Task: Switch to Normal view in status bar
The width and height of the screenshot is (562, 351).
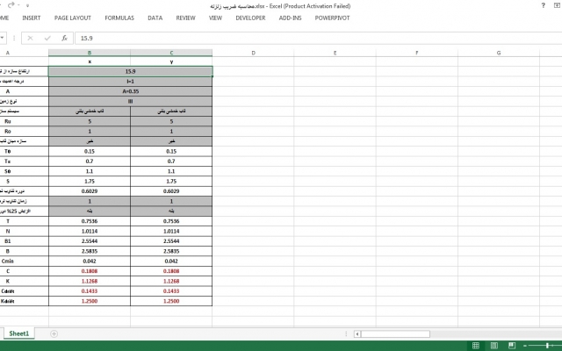Action: pyautogui.click(x=476, y=346)
